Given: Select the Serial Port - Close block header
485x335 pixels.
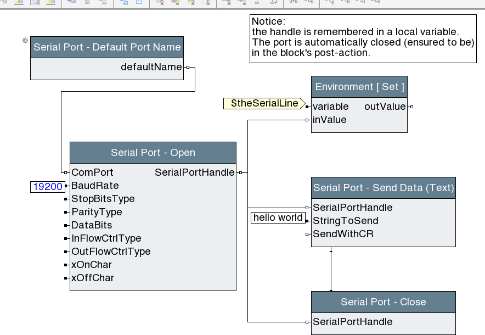Looking at the screenshot, I should 383,302.
